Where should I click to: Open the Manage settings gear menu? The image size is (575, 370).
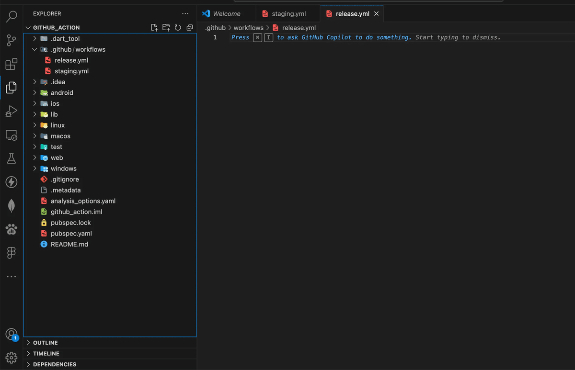tap(11, 357)
